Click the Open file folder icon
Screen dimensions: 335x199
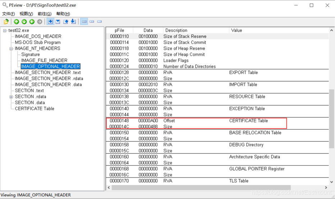tap(6, 21)
